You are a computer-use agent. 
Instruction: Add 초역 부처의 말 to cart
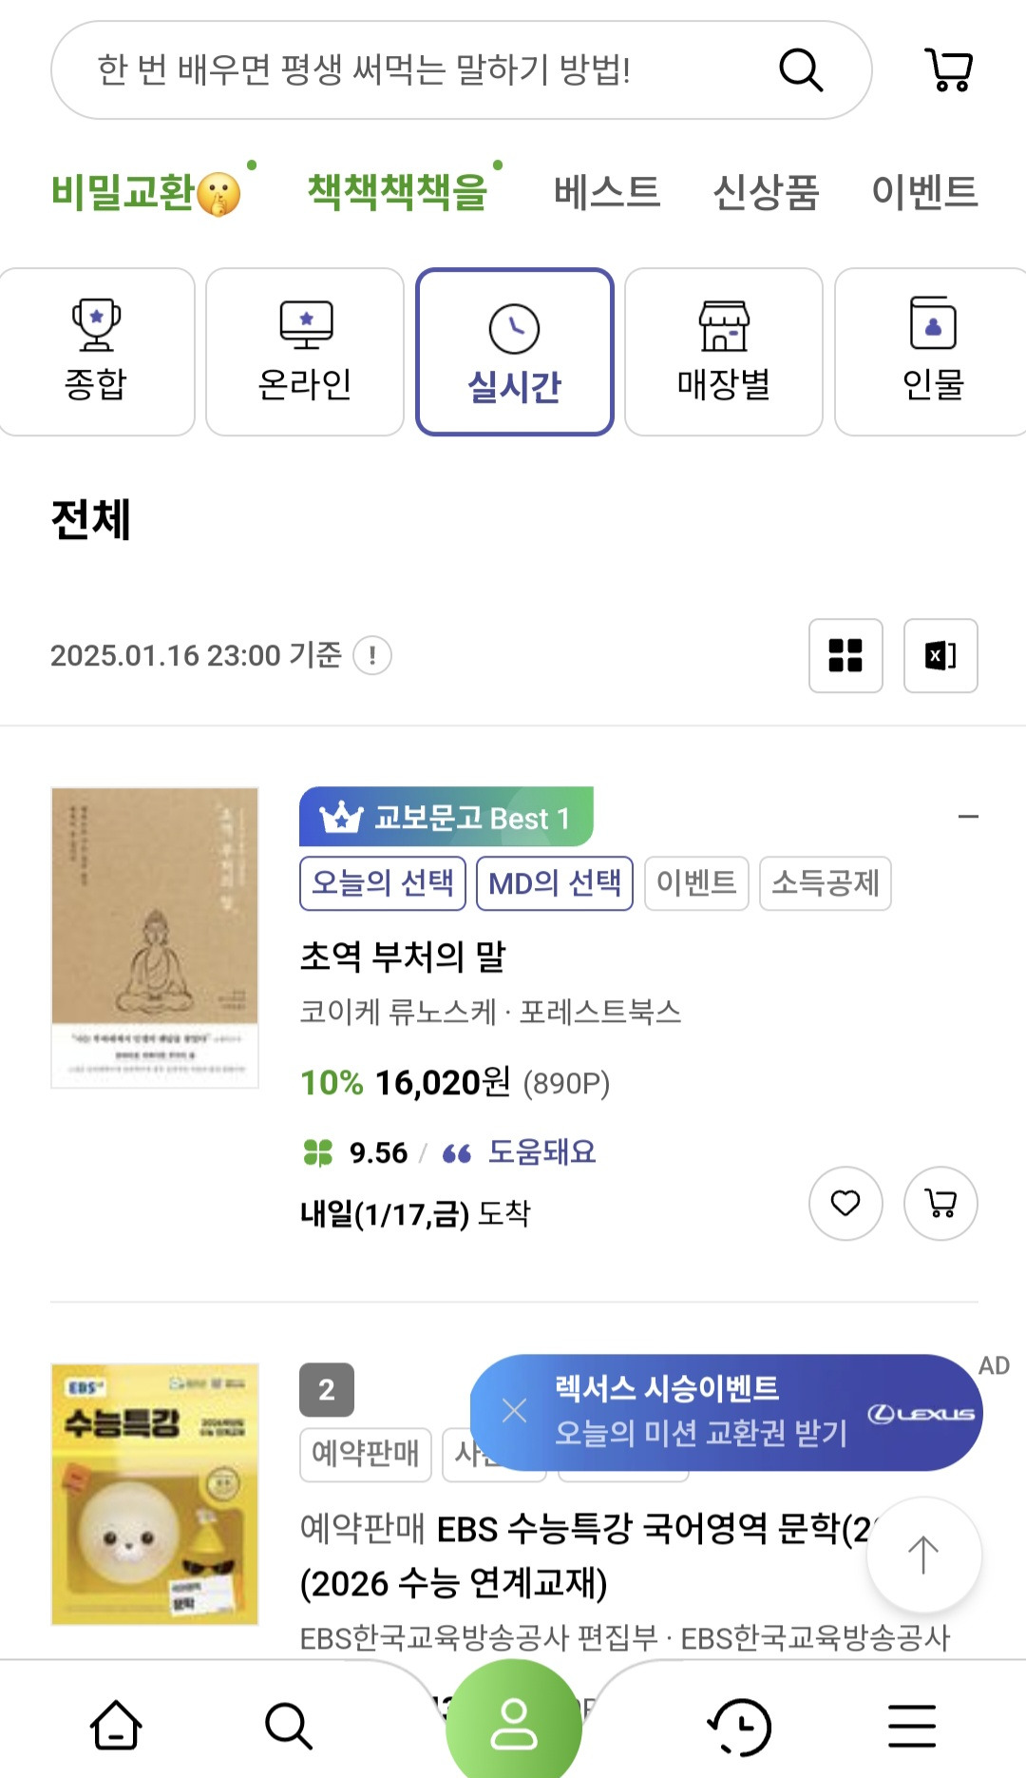(x=940, y=1204)
